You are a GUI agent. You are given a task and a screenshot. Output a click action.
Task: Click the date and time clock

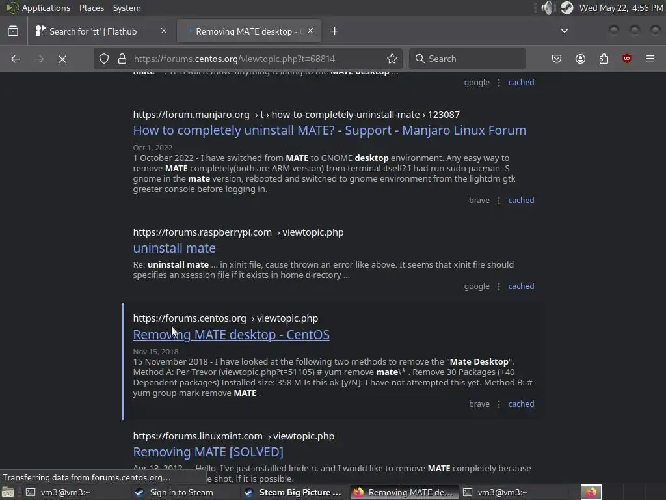[x=621, y=8]
